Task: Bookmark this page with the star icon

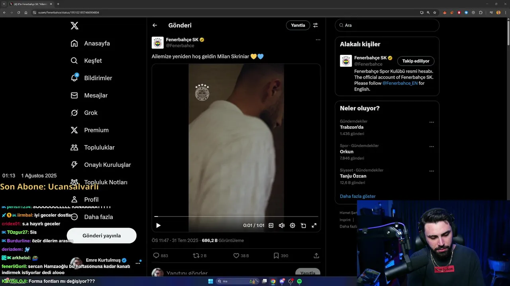Action: tap(435, 12)
